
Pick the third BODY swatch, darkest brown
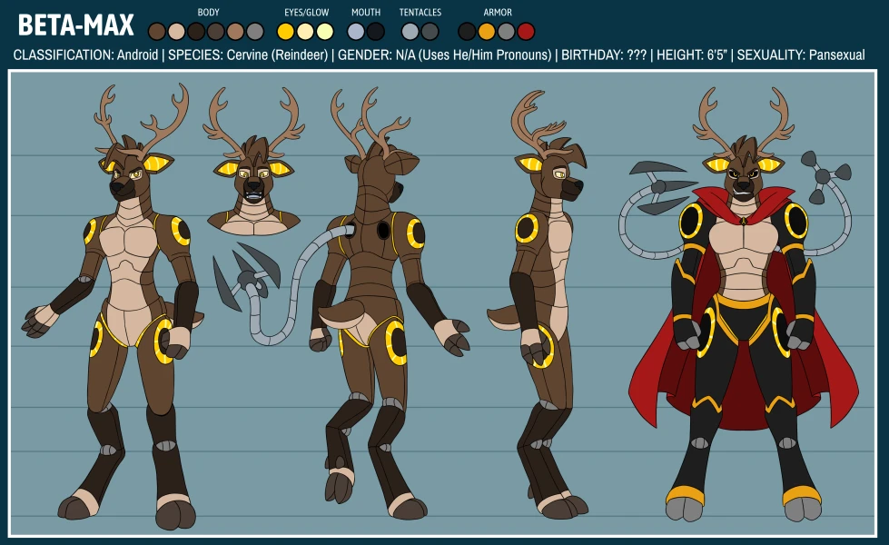(x=196, y=31)
